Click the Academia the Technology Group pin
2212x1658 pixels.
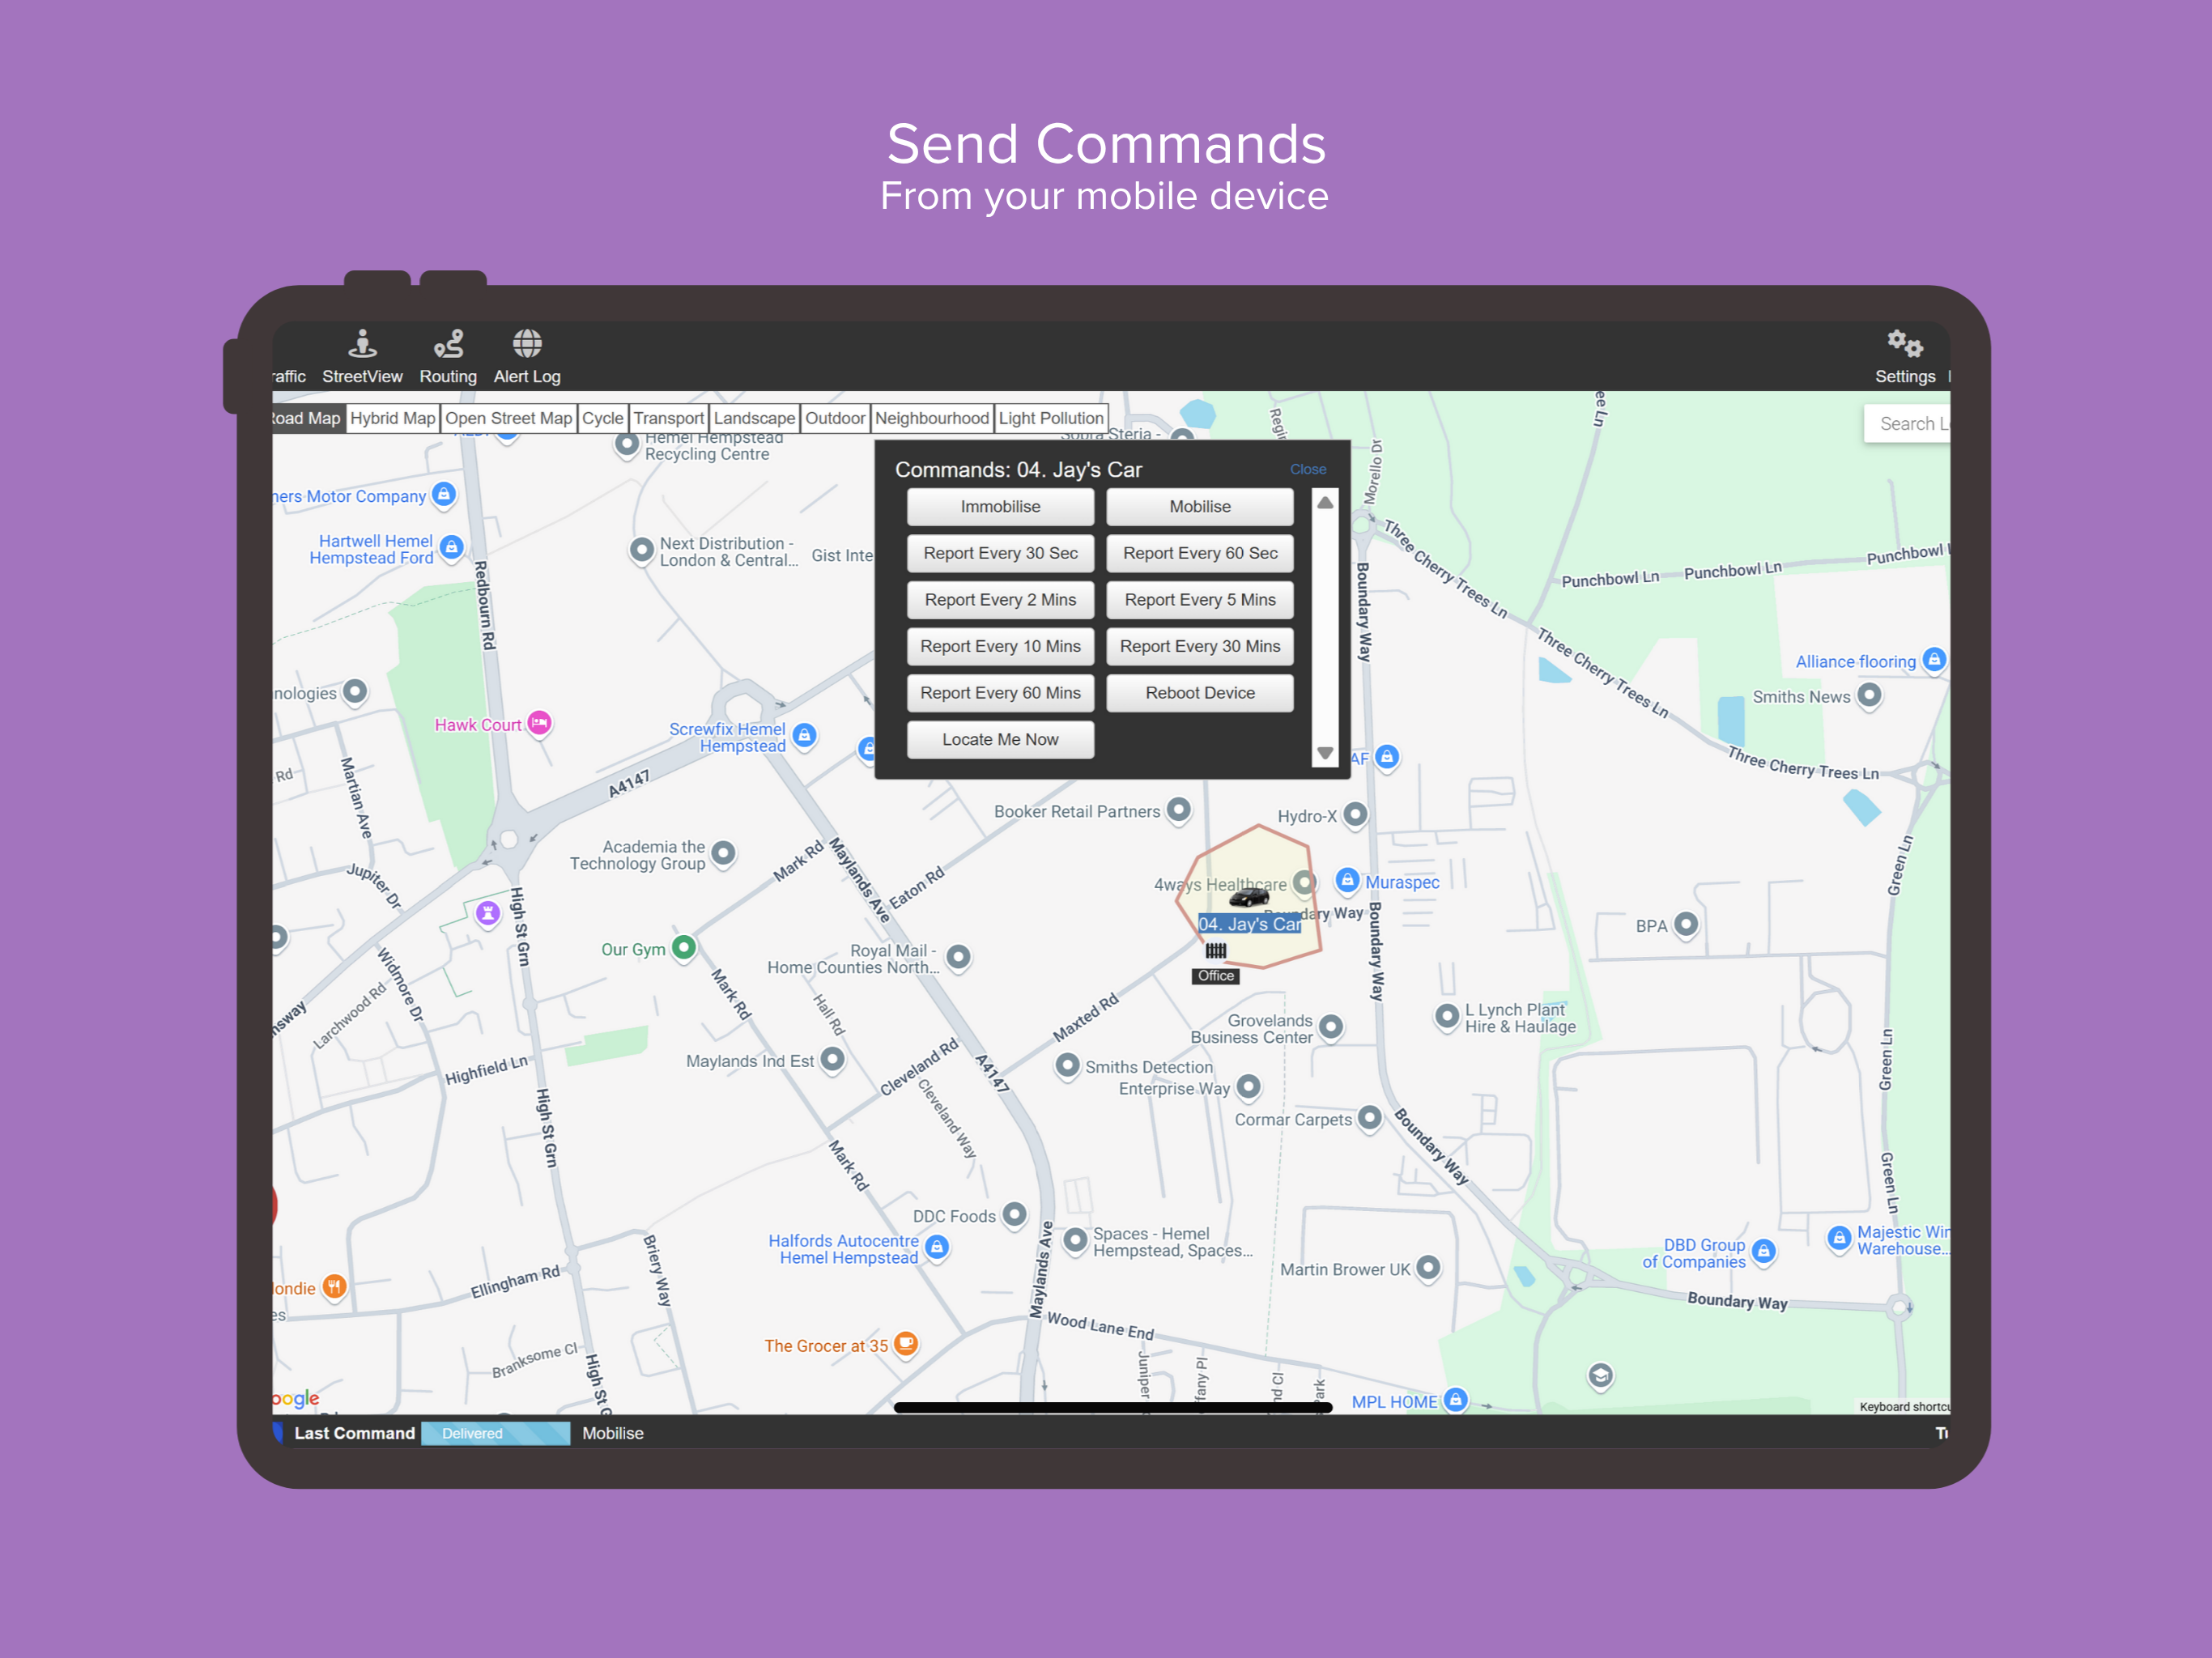[724, 853]
